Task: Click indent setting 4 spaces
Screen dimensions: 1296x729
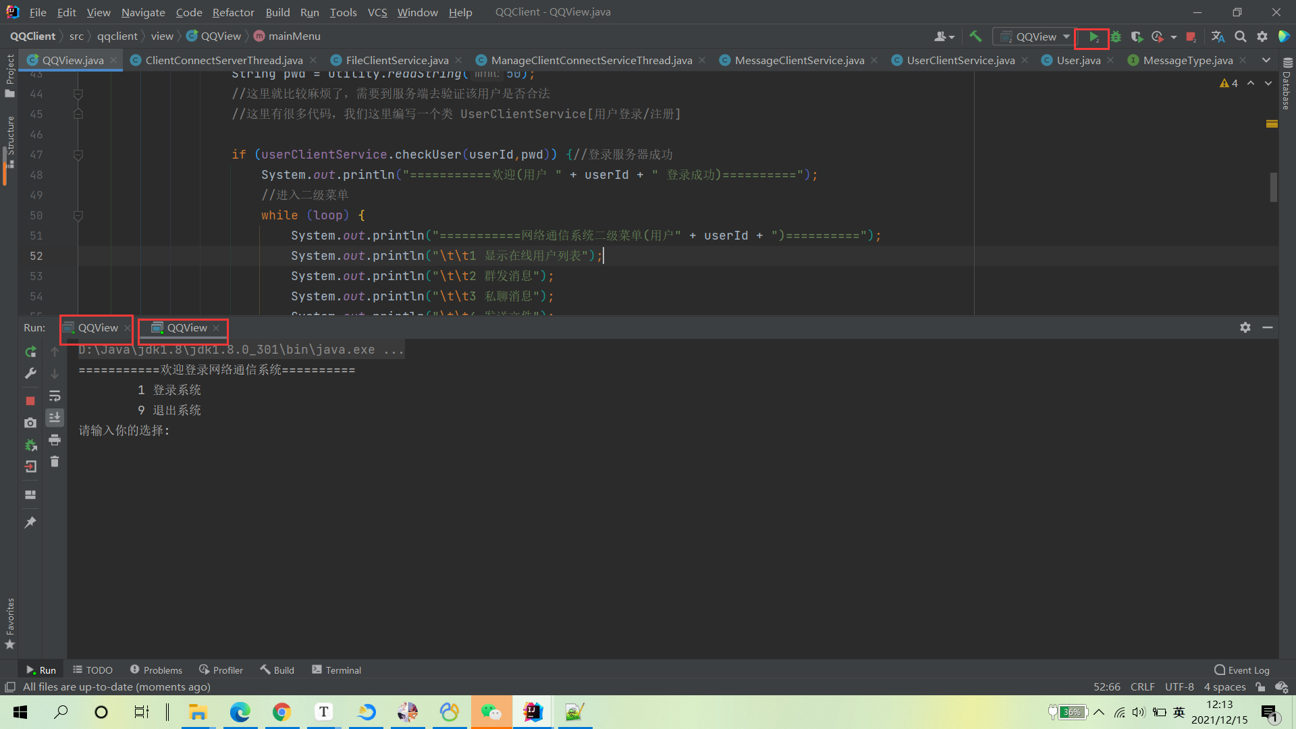Action: click(x=1224, y=687)
